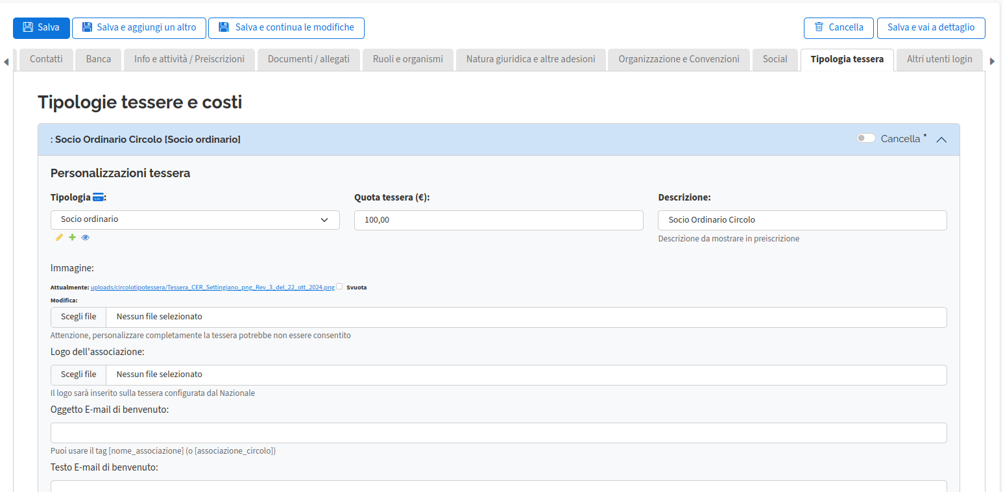Click the Quota tessera field with 100,00
Viewport: 1003px width, 492px height.
(x=499, y=220)
